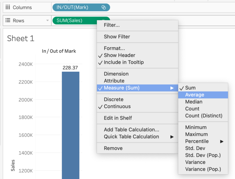The width and height of the screenshot is (235, 179).
Task: Select the Continuous option
Action: click(117, 106)
